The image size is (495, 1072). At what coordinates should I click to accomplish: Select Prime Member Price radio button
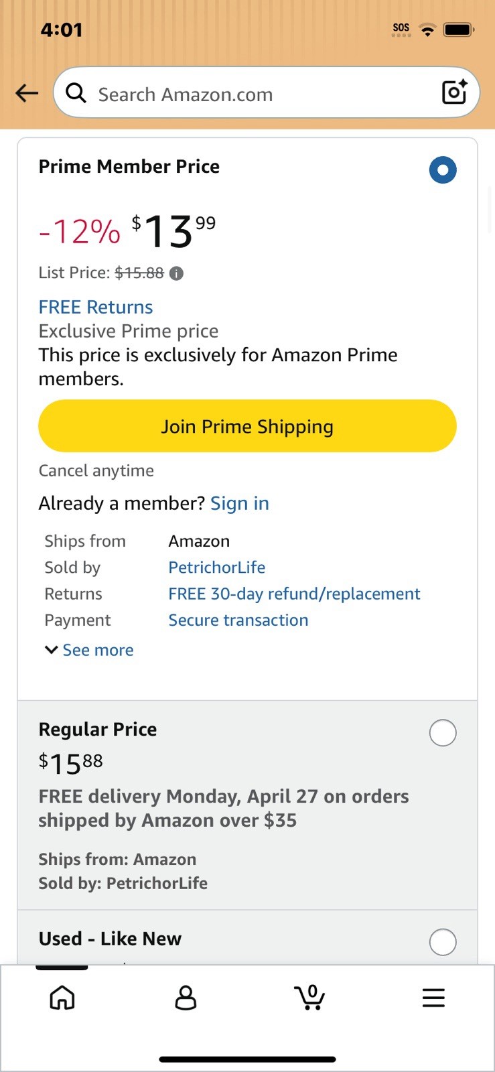click(x=443, y=170)
